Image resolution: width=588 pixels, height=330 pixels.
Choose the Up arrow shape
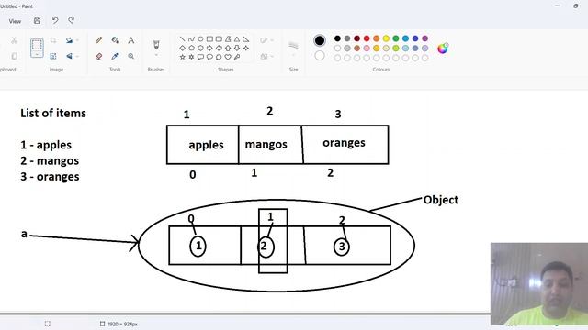coord(228,48)
